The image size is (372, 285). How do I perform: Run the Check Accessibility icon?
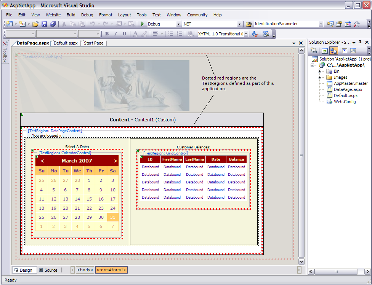pyautogui.click(x=255, y=34)
